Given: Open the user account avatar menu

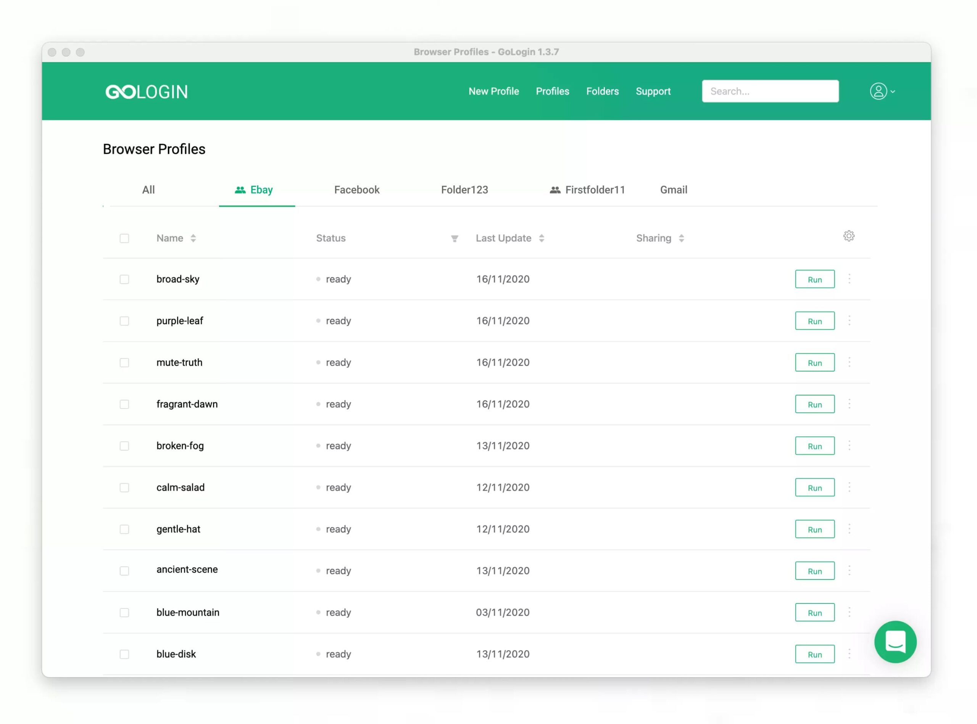Looking at the screenshot, I should click(x=878, y=91).
